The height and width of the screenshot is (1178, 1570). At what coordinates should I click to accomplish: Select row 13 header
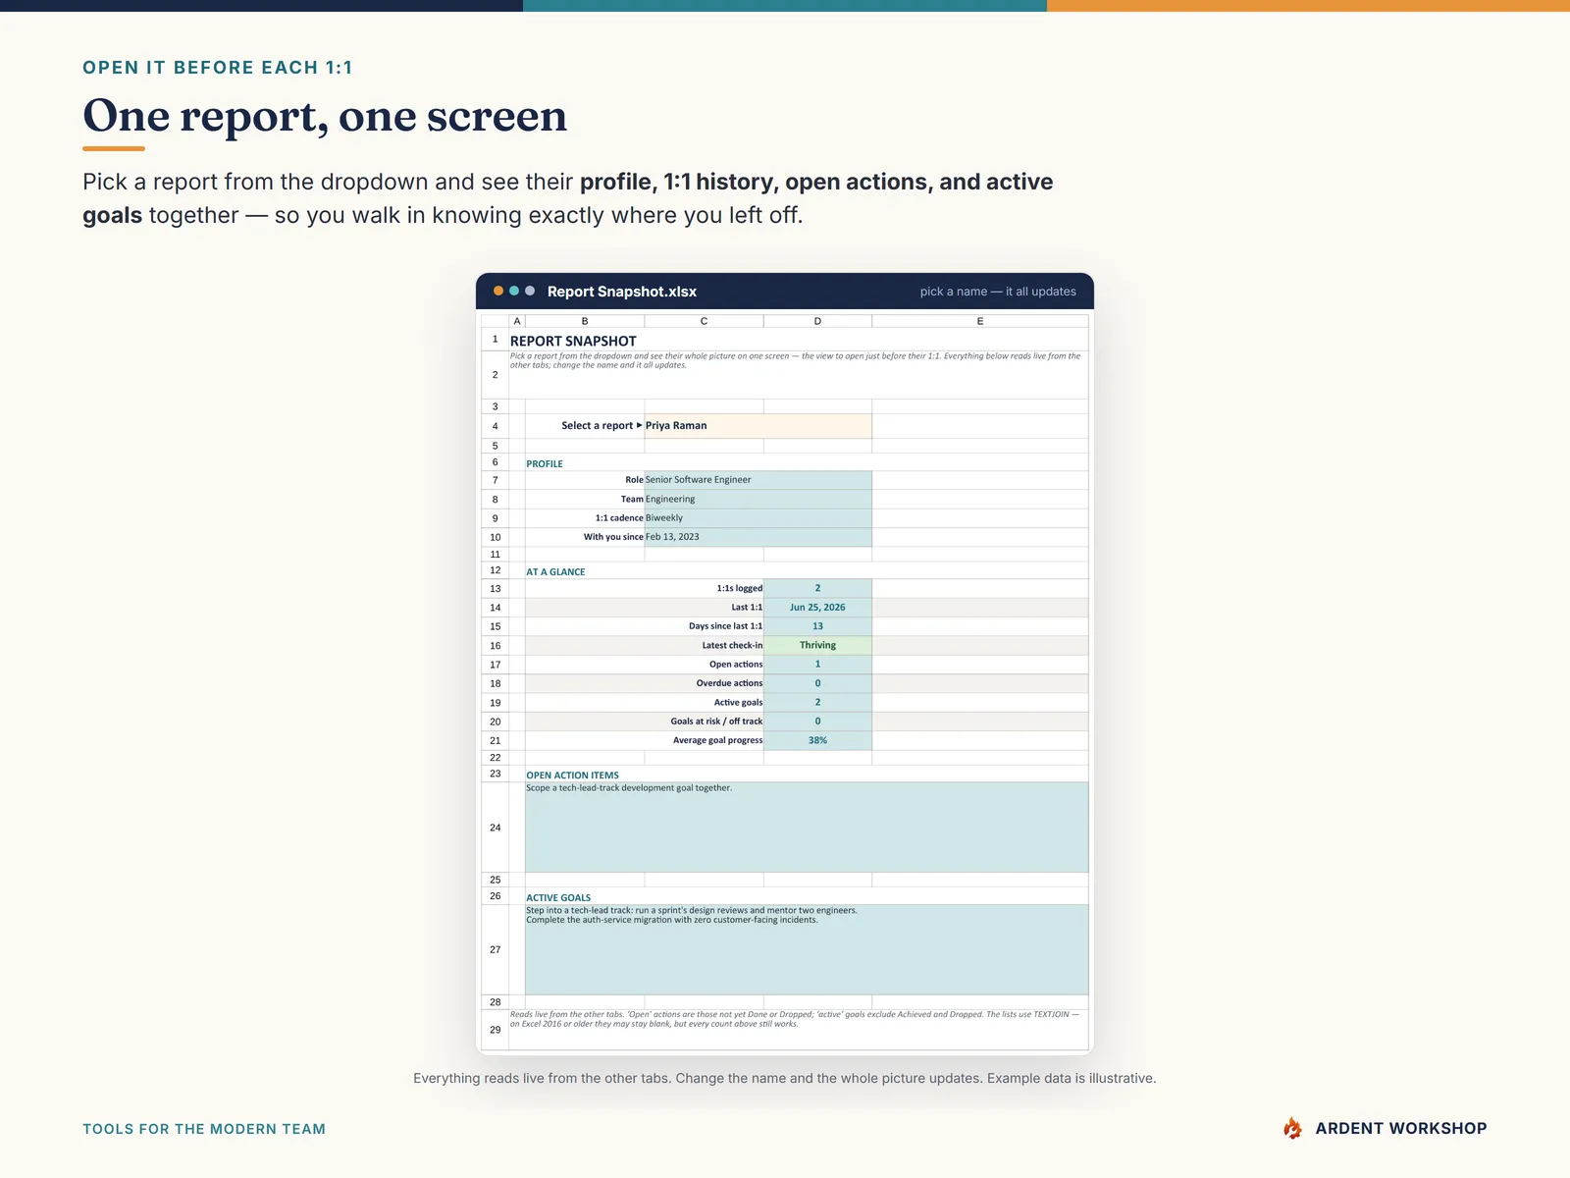point(495,589)
